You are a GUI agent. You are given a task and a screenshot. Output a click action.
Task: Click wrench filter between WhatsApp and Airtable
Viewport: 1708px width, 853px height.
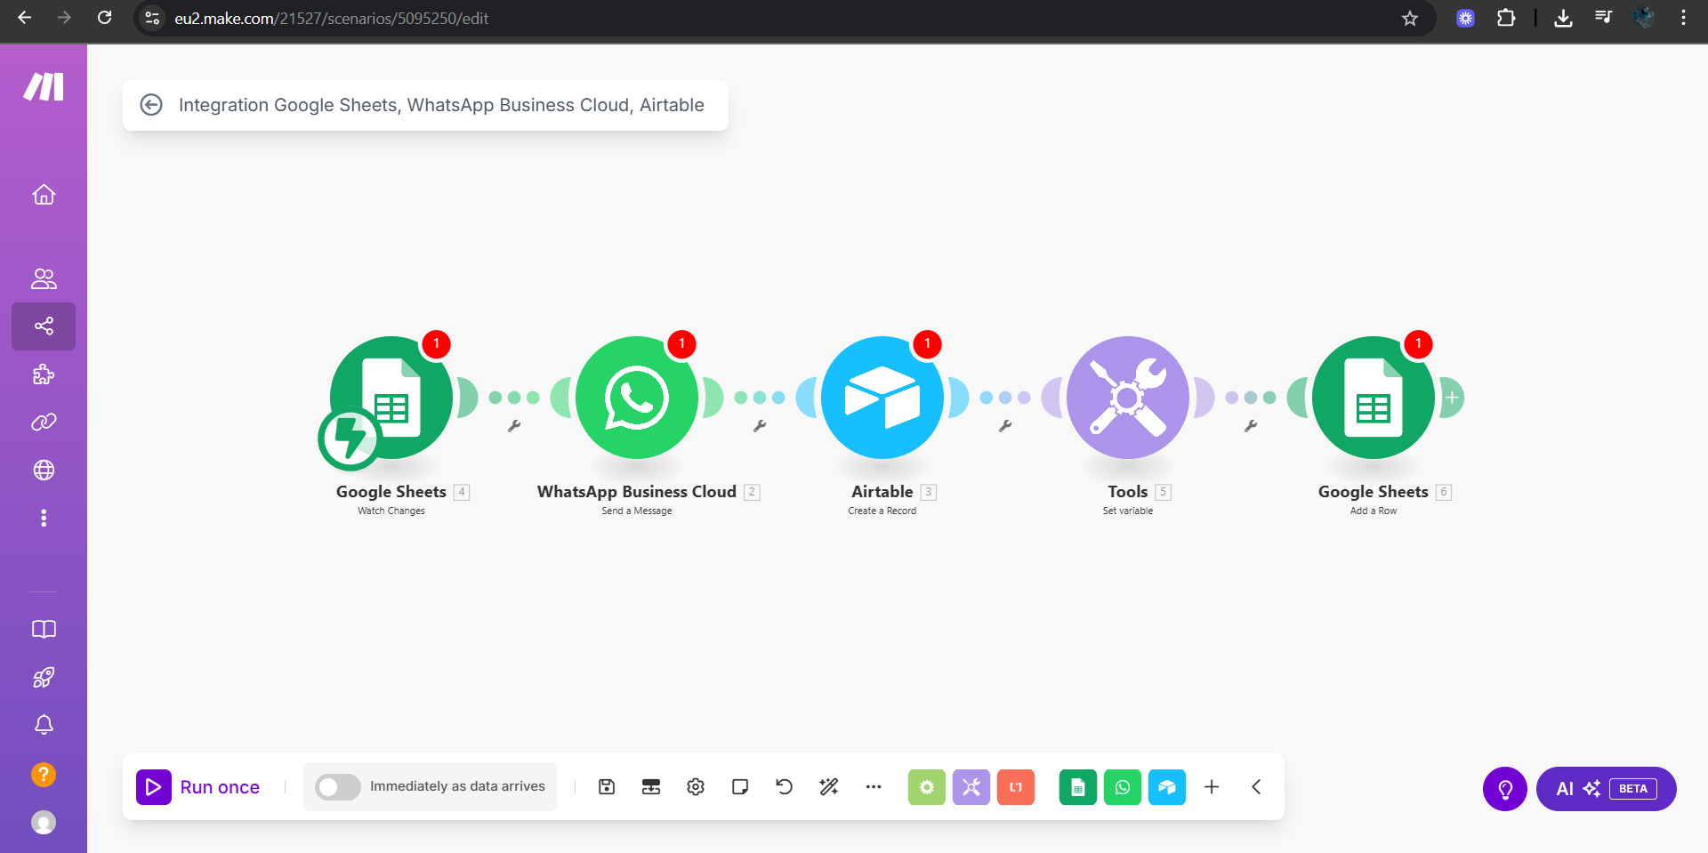pos(760,426)
